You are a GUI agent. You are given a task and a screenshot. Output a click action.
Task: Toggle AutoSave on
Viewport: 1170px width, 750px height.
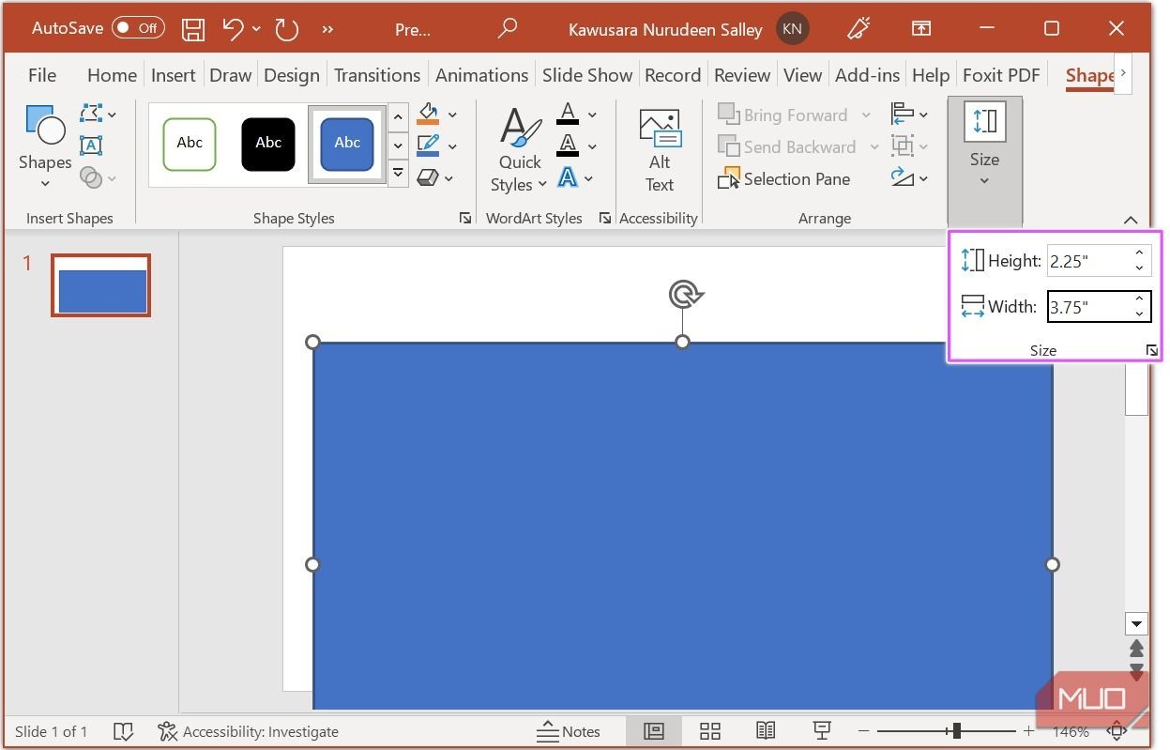tap(138, 28)
